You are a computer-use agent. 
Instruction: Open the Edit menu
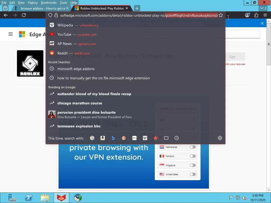12,3
